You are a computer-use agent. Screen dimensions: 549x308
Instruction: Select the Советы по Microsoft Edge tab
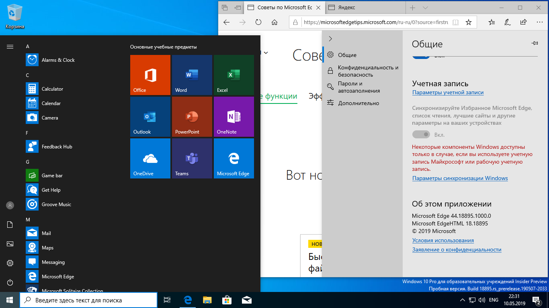tap(284, 8)
